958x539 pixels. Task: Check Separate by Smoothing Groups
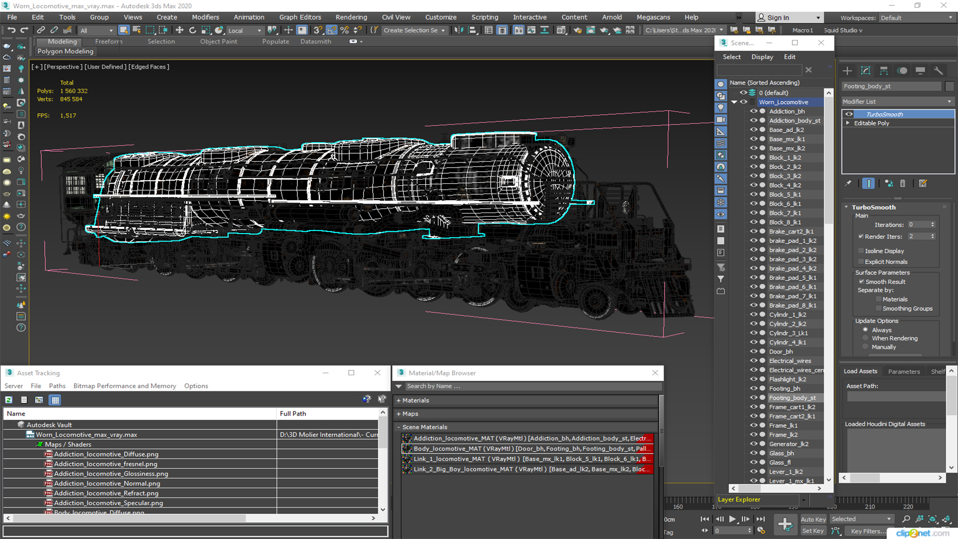(879, 308)
